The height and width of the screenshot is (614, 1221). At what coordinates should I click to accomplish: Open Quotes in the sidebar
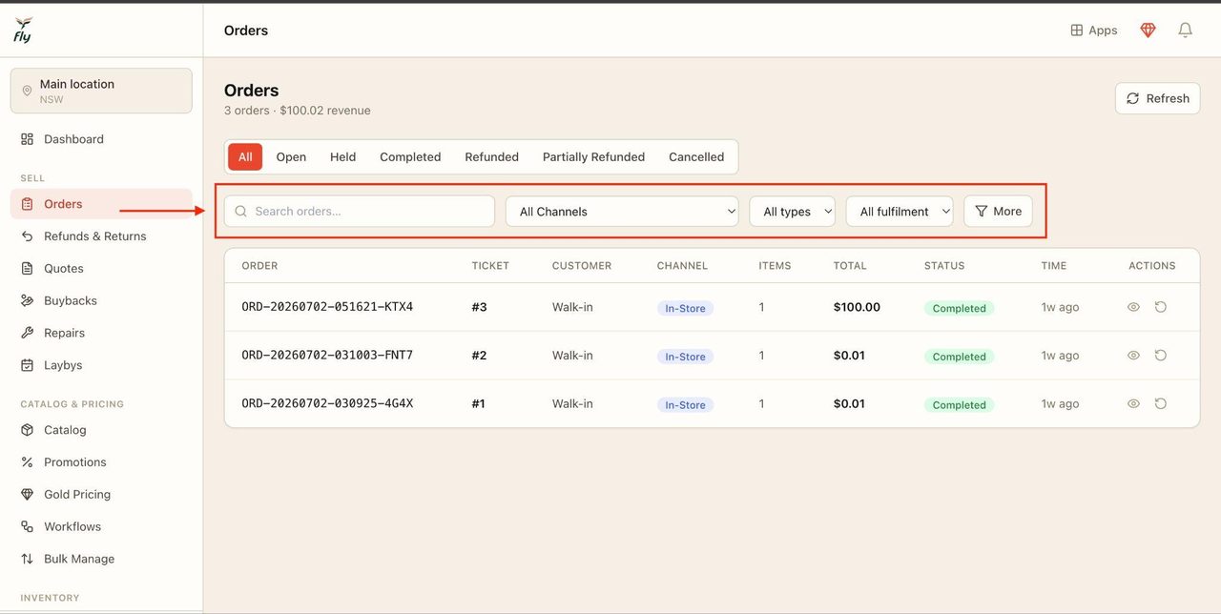point(101,269)
